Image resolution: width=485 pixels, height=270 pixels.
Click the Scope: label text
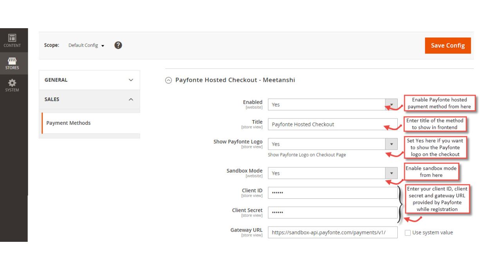click(x=52, y=45)
